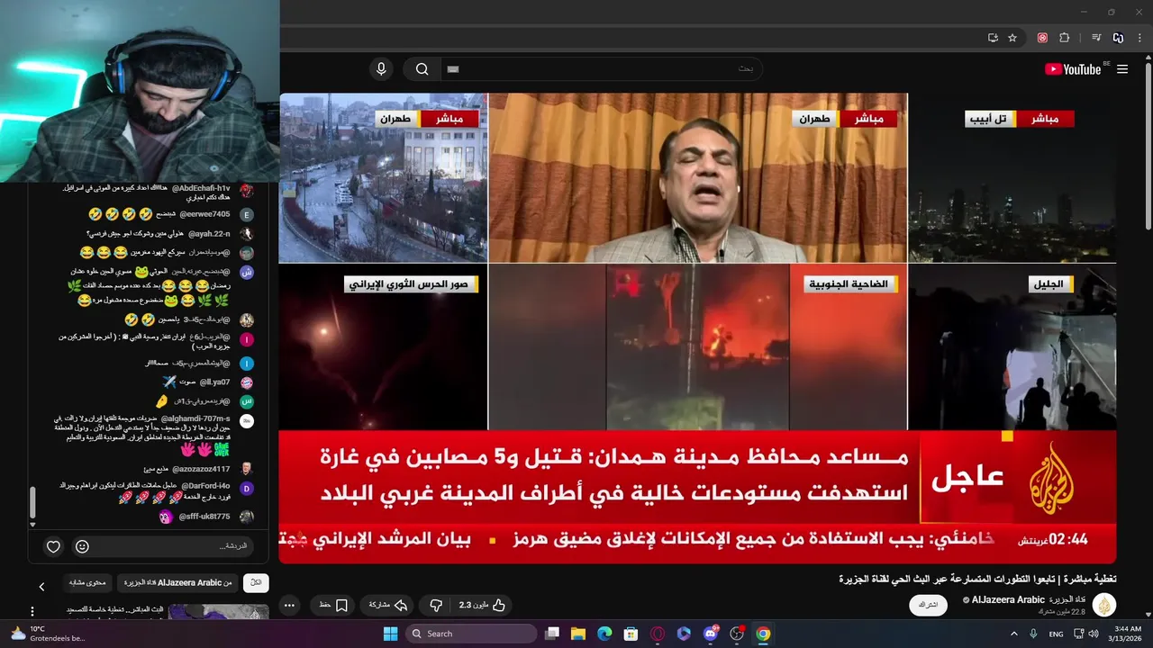Click live chat scrollbar thumb
1153x648 pixels.
coord(32,500)
